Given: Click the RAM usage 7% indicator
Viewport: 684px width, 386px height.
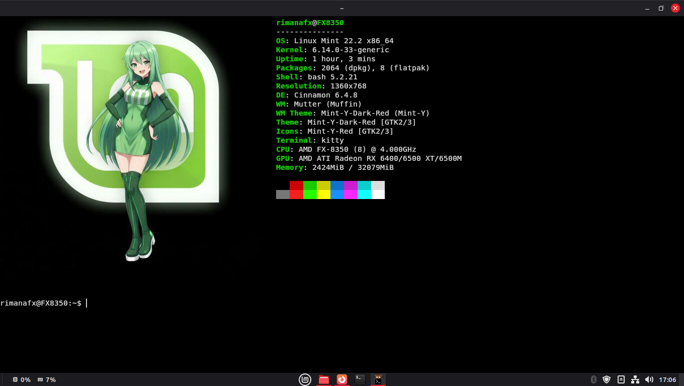Looking at the screenshot, I should pos(46,379).
